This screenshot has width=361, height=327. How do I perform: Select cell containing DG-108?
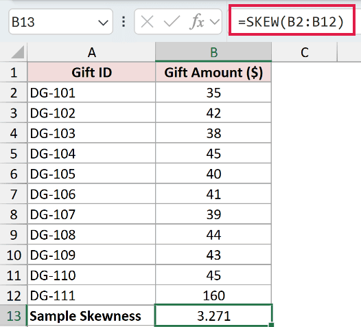(x=91, y=234)
